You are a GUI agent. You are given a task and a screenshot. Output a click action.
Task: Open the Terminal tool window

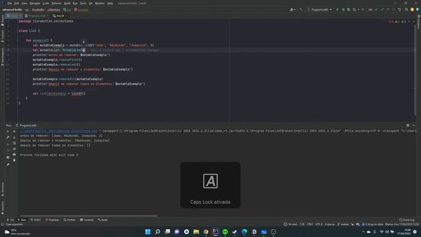click(87, 220)
